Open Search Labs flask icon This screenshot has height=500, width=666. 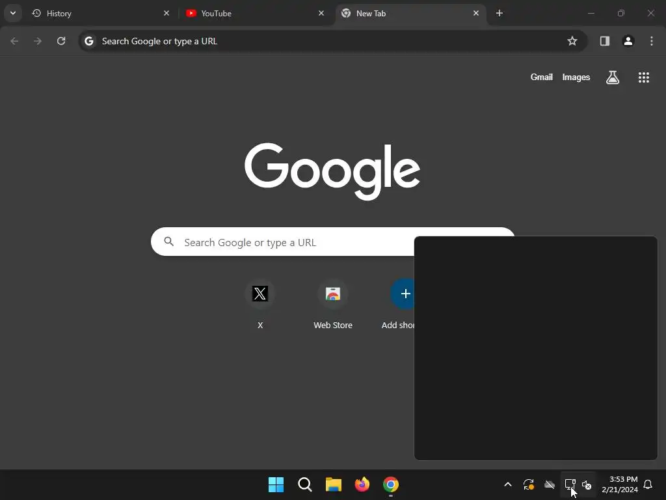click(x=613, y=77)
